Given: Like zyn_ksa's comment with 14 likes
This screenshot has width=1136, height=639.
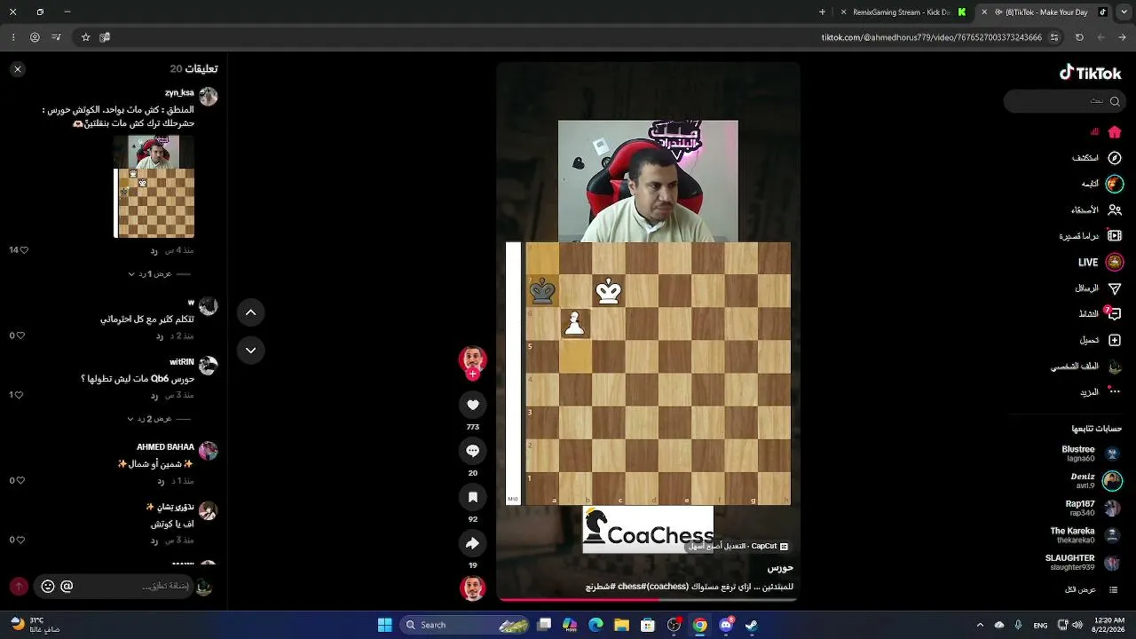Looking at the screenshot, I should pos(23,250).
